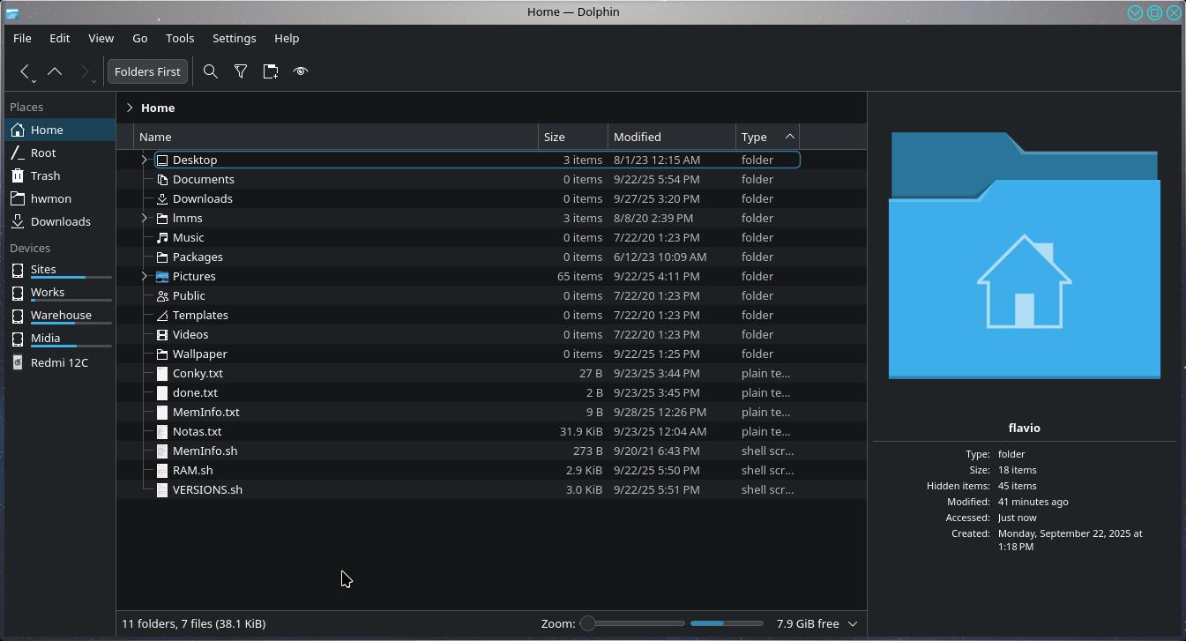This screenshot has height=641, width=1186.
Task: Click the Home breadcrumb in location bar
Action: click(158, 108)
